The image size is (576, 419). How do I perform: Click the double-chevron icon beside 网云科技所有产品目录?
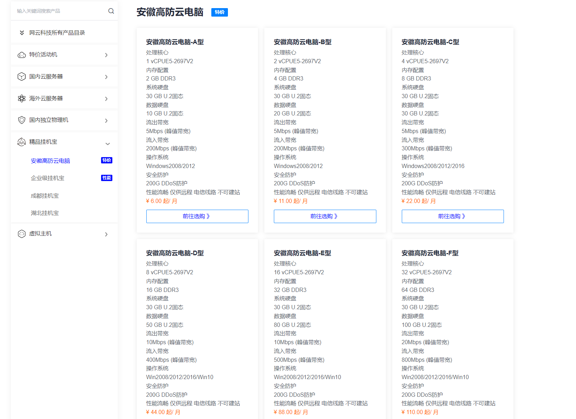22,33
